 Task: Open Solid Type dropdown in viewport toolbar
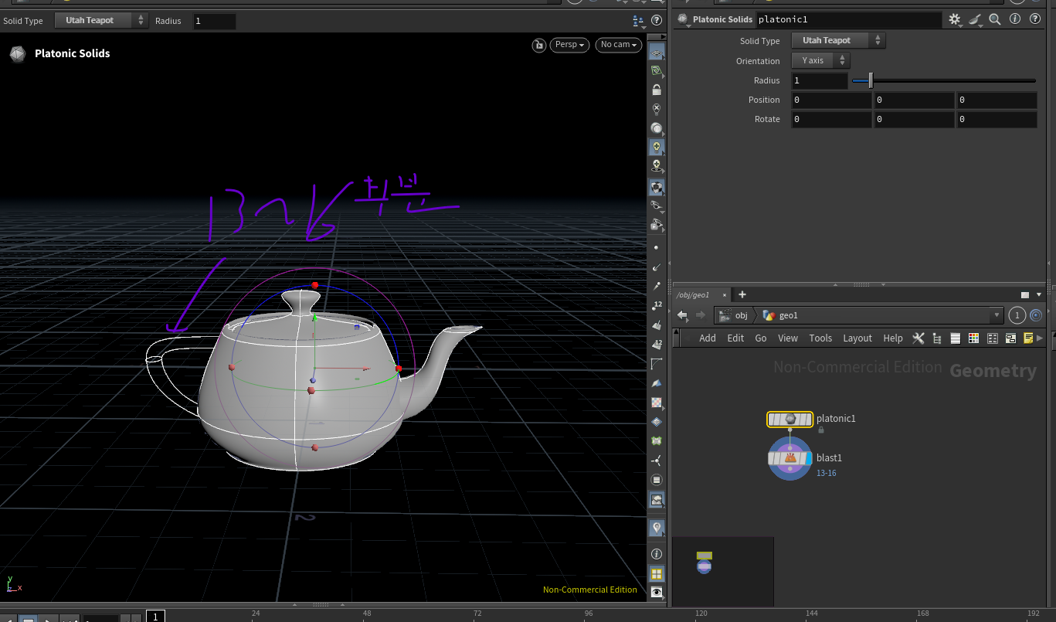101,21
